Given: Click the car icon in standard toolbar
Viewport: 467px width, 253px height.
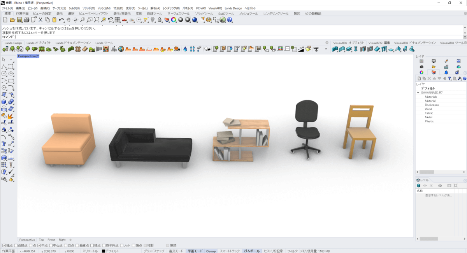Looking at the screenshot, I should point(124,19).
